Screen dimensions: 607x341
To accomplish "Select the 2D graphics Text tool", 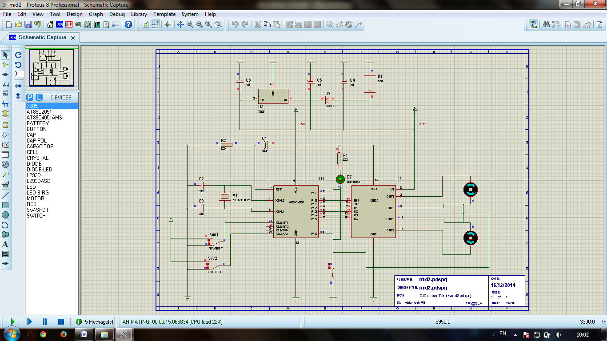I will click(x=6, y=244).
